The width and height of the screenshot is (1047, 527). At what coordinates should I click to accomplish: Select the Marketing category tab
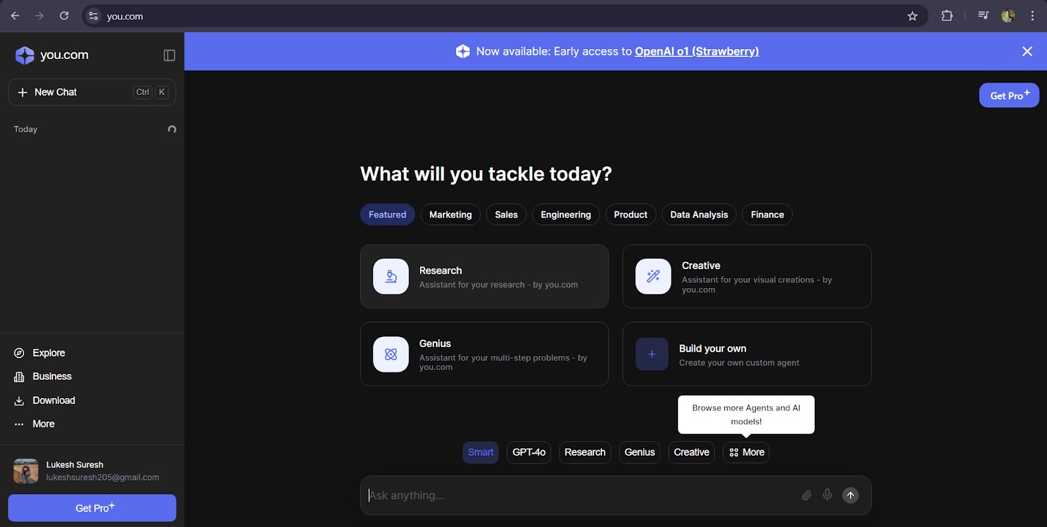coord(450,215)
